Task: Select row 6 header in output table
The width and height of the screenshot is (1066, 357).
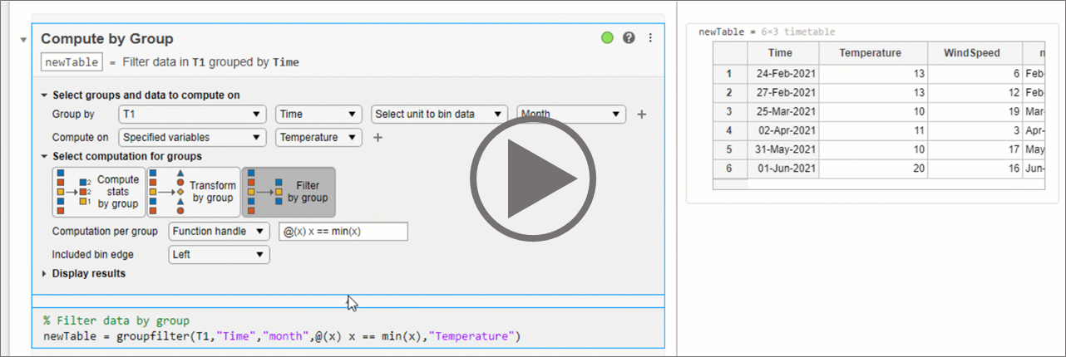Action: coord(729,169)
